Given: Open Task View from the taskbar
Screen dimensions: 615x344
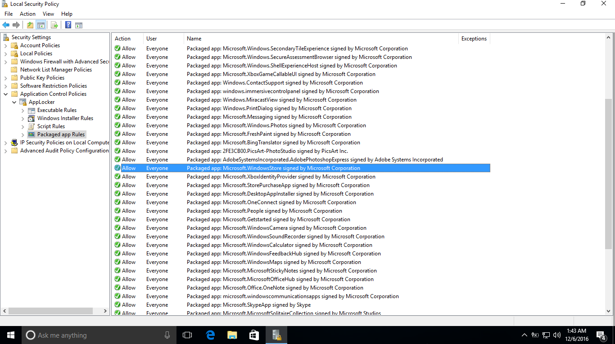Looking at the screenshot, I should coord(187,335).
